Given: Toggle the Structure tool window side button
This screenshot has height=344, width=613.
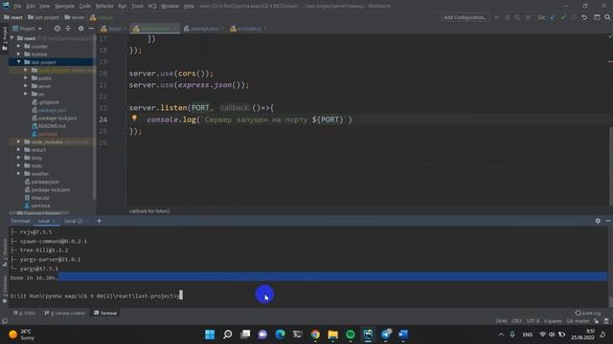Looking at the screenshot, I should [x=5, y=253].
